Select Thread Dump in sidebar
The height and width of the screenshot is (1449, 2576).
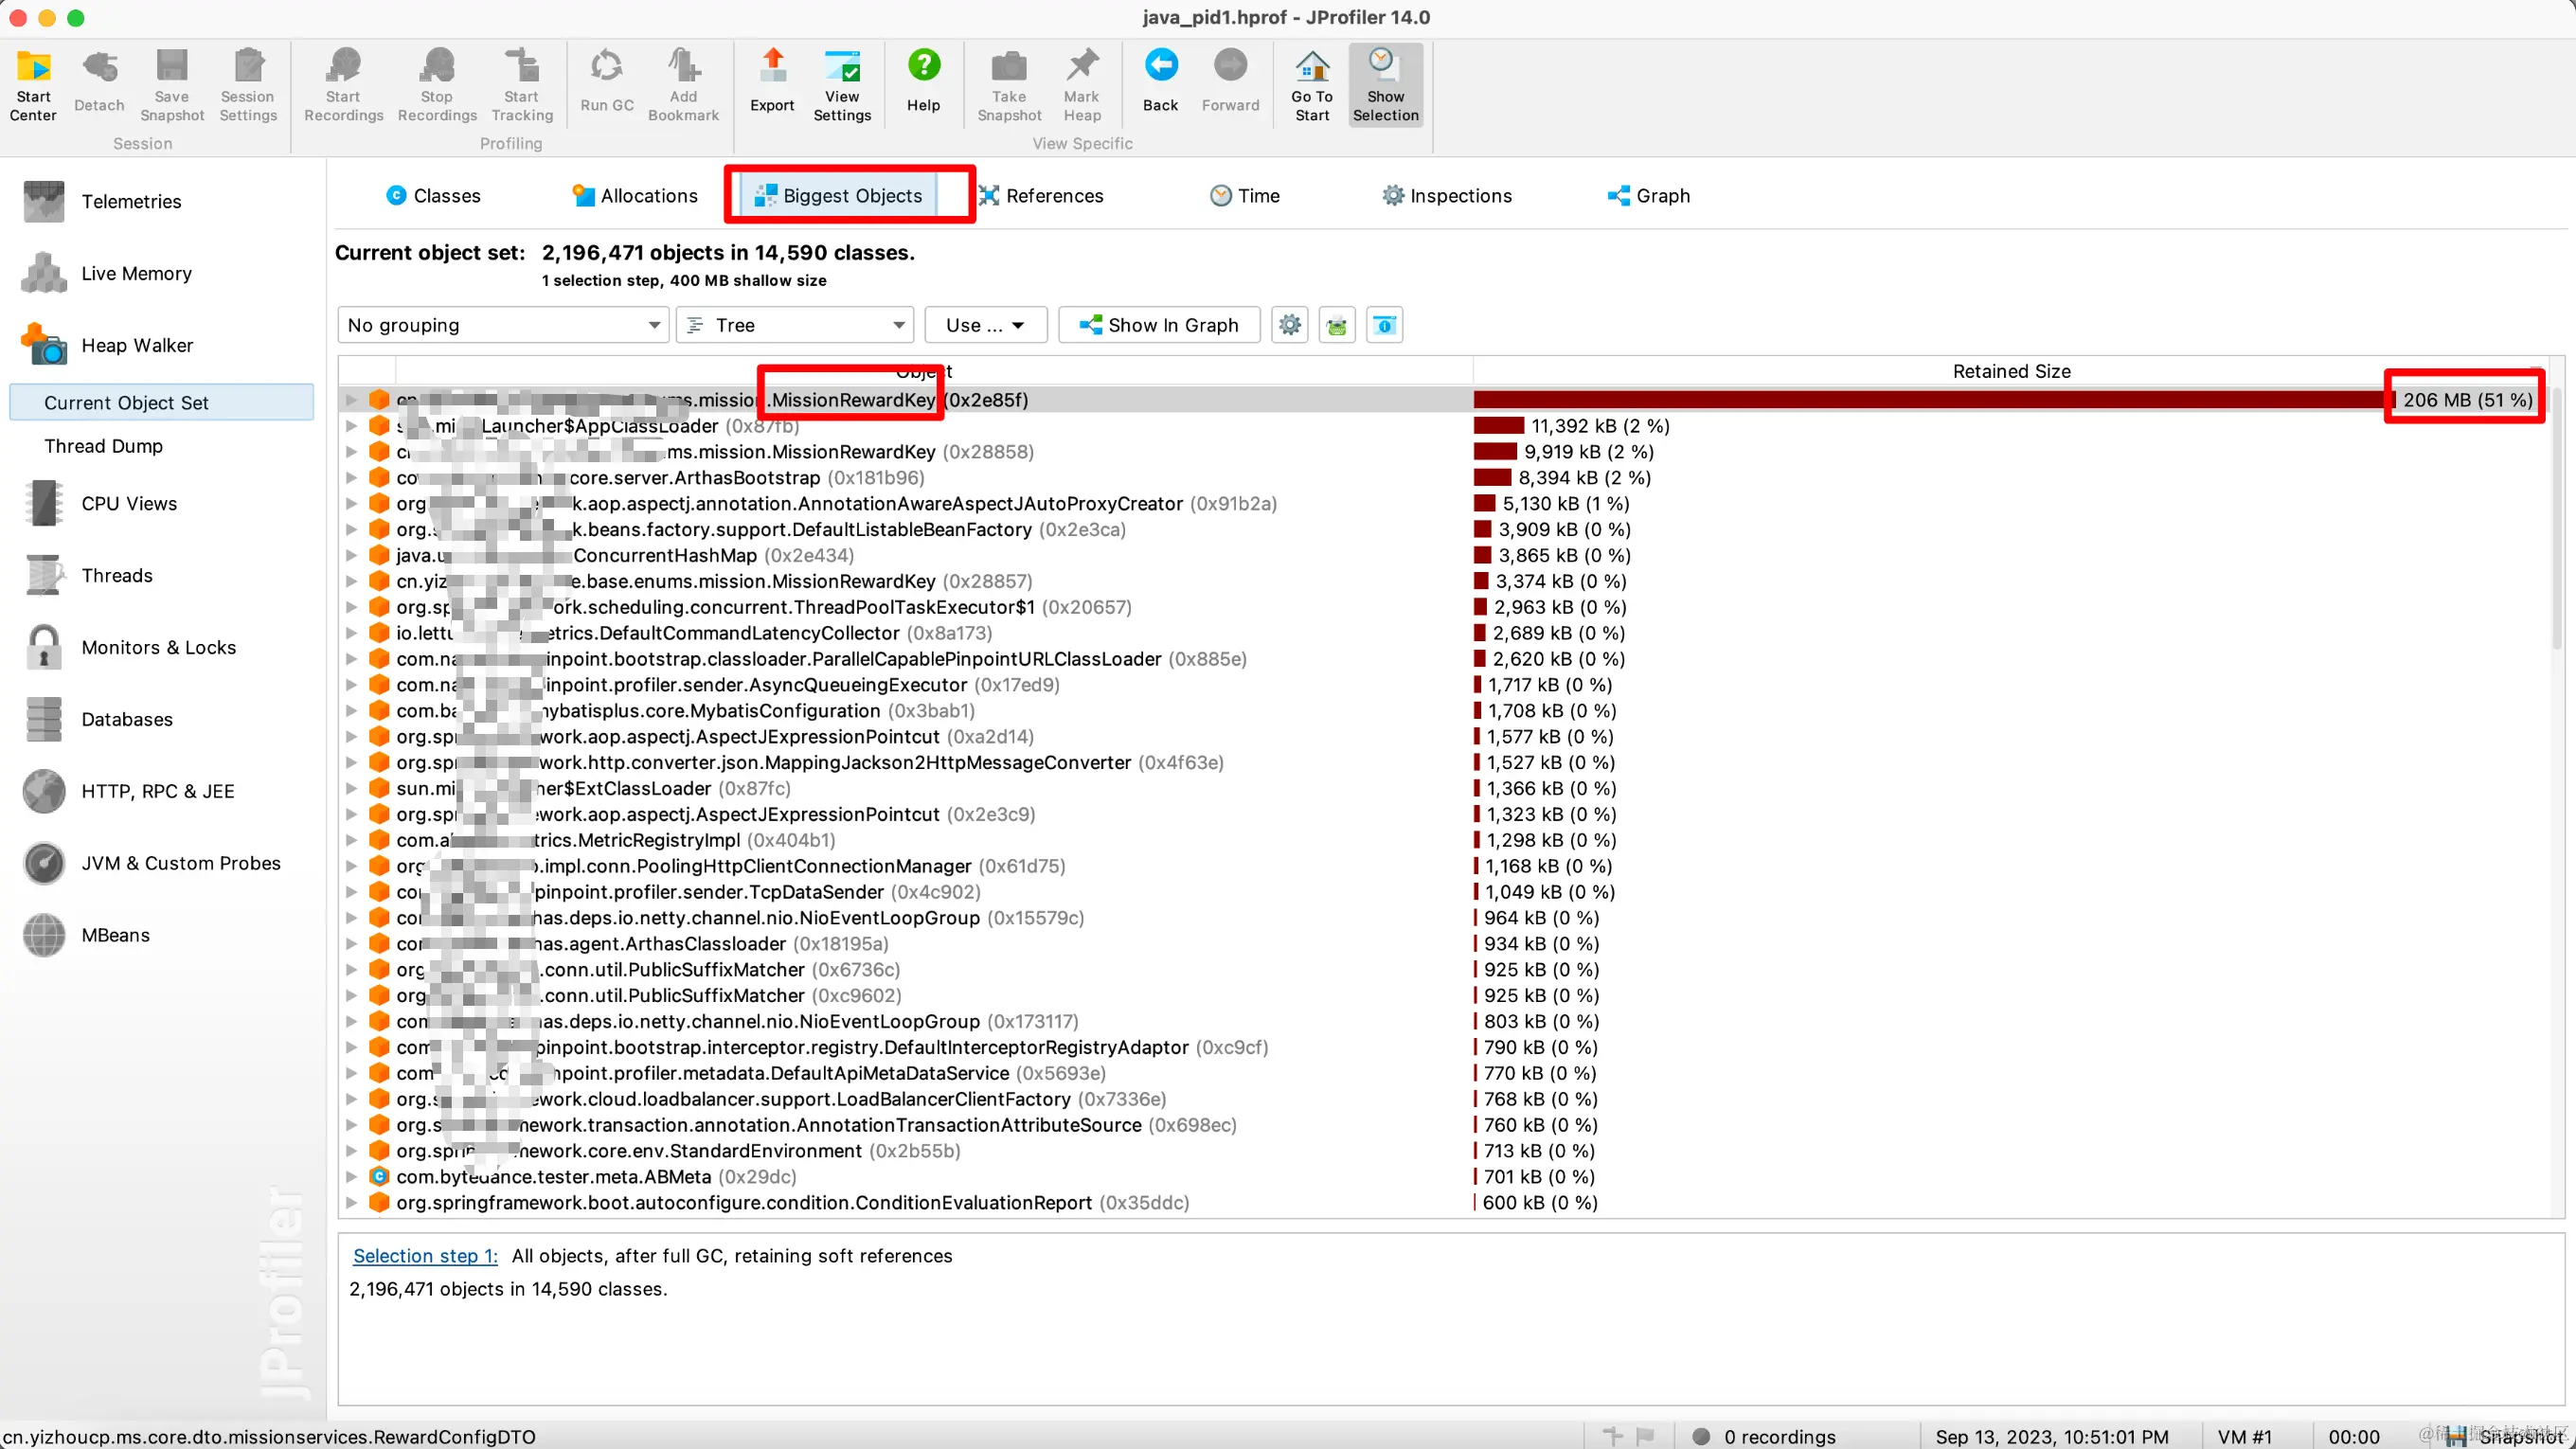(103, 446)
